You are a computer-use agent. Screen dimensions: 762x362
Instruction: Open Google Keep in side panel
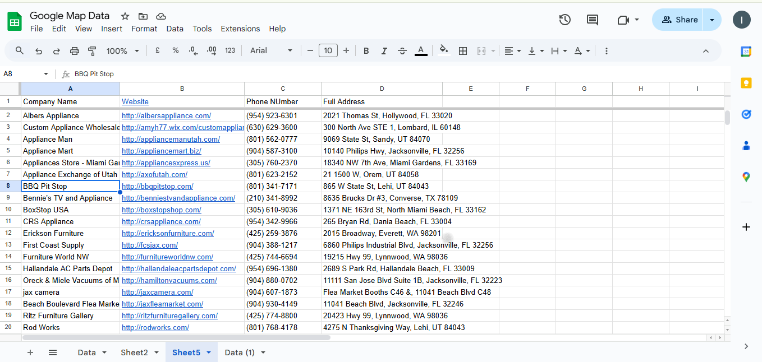746,83
